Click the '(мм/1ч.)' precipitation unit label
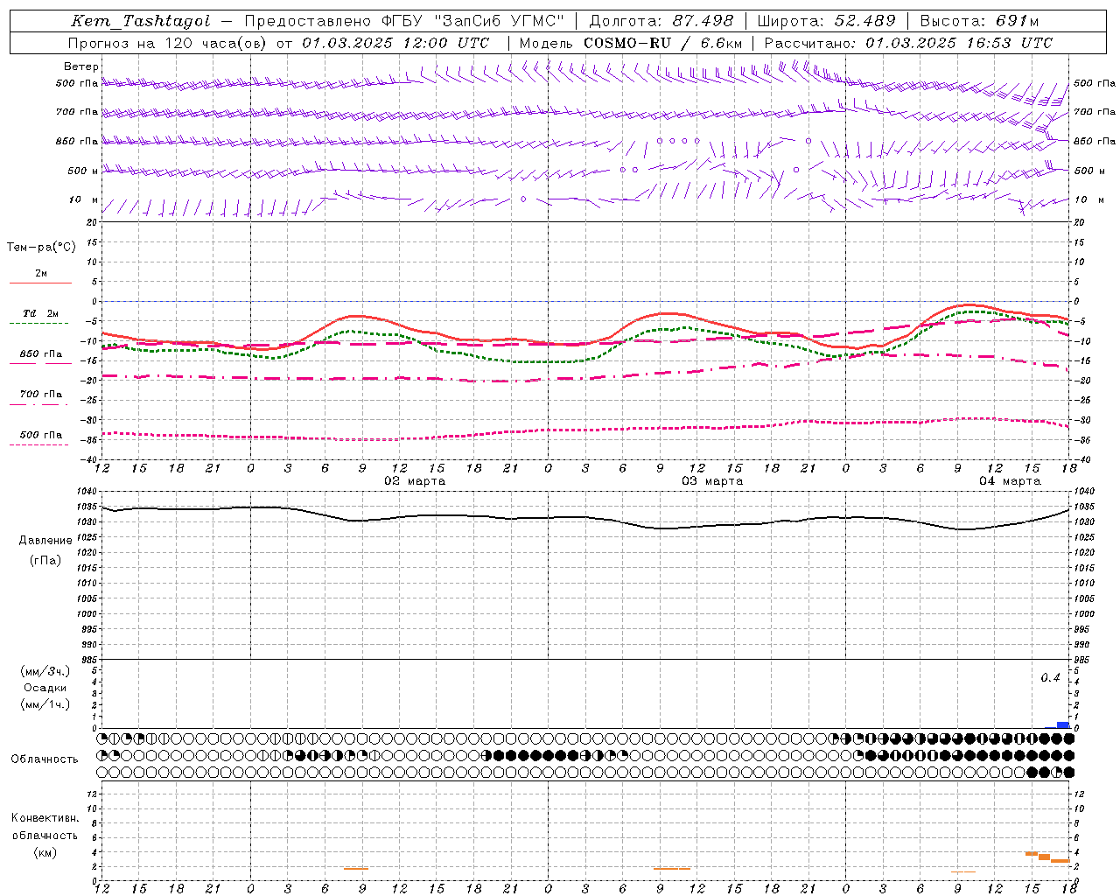 [x=45, y=704]
